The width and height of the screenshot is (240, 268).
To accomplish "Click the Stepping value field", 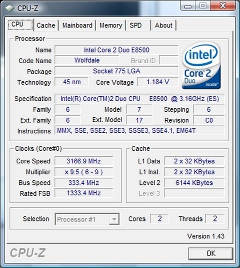I will [209, 109].
